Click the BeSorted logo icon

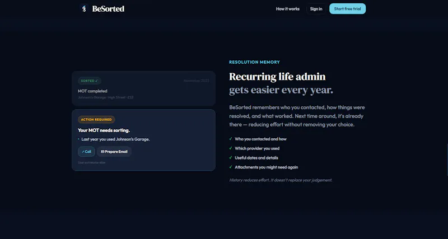(83, 9)
